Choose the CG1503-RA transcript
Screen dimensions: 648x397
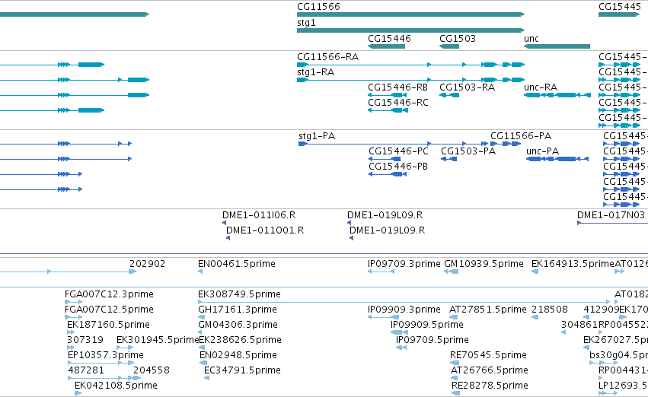click(x=449, y=95)
